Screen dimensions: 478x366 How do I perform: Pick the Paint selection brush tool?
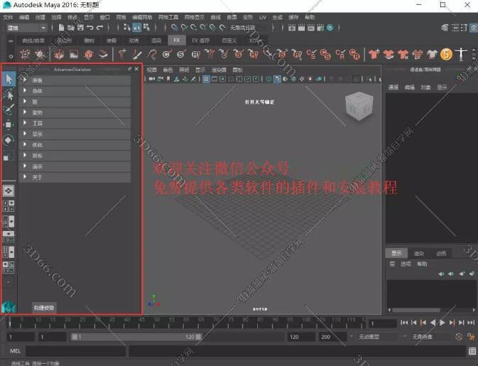click(x=9, y=109)
